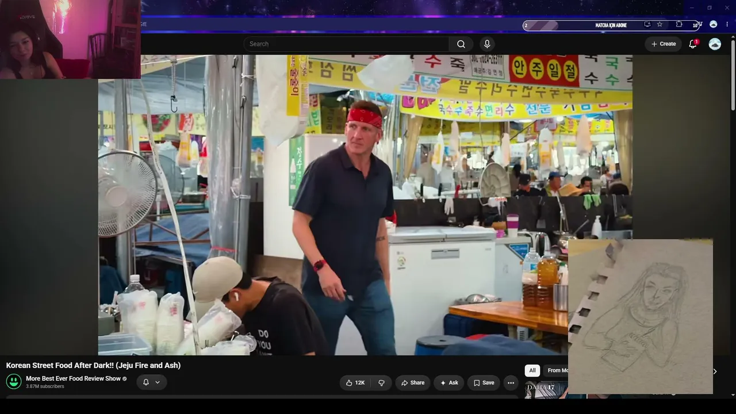Open the browser three-dot menu
Image resolution: width=736 pixels, height=414 pixels.
(727, 25)
